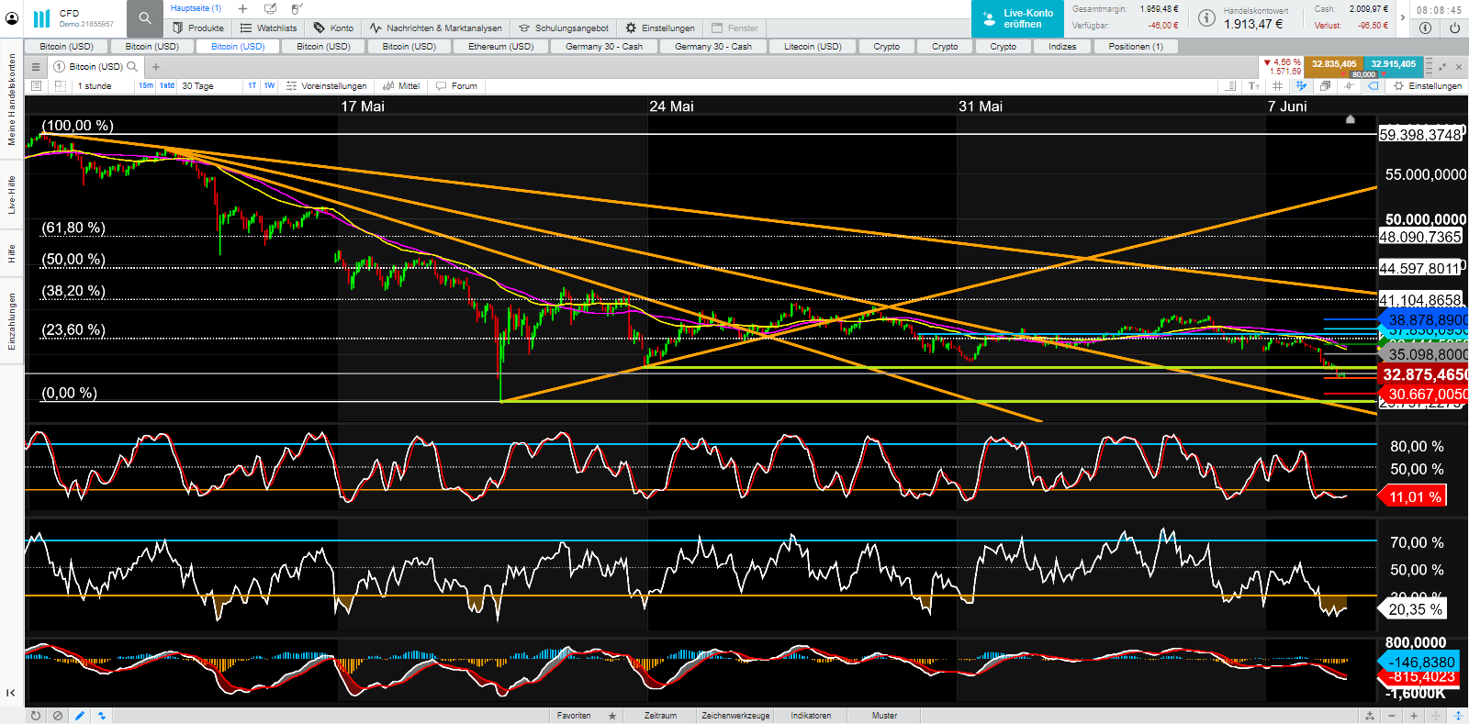Click info icon beside Handelskontowert
The image size is (1469, 724).
point(1206,17)
